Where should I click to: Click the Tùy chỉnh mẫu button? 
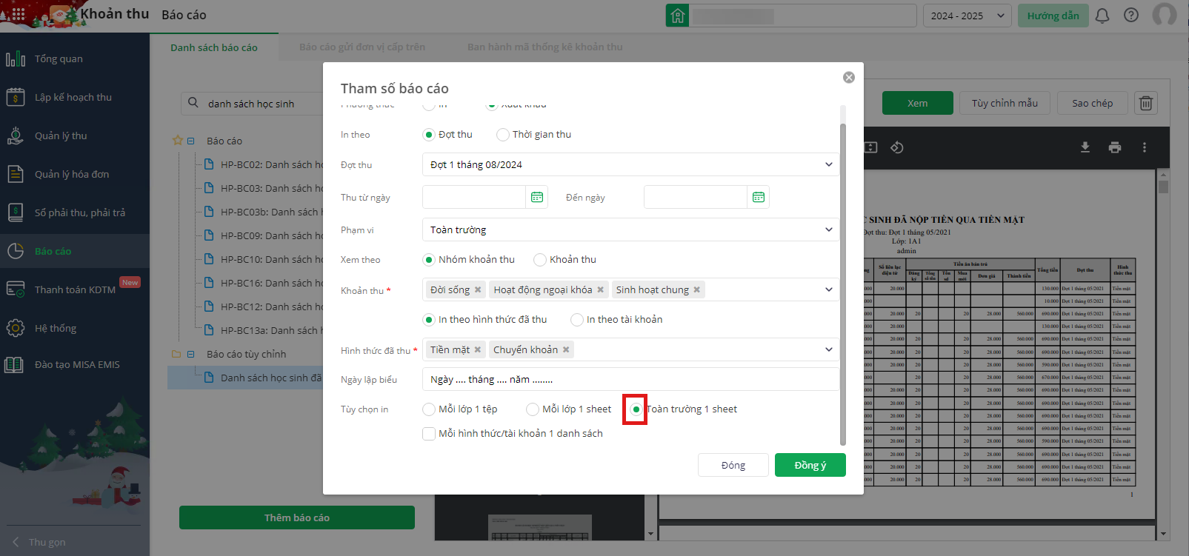tap(1005, 103)
